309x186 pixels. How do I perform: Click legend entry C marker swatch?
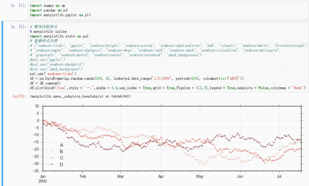(51, 158)
